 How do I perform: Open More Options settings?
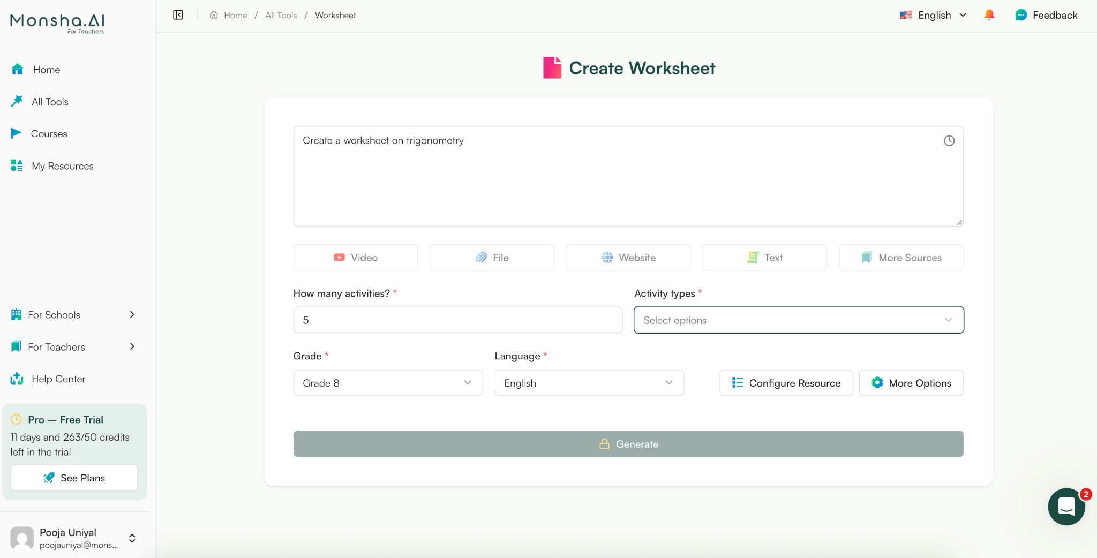(x=911, y=382)
